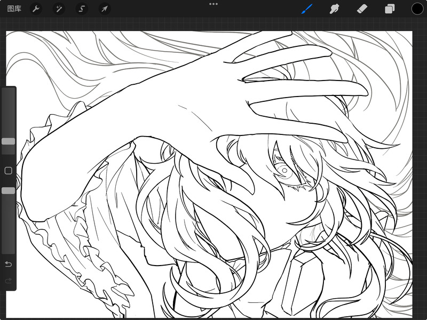Undo the last stroke

point(9,264)
